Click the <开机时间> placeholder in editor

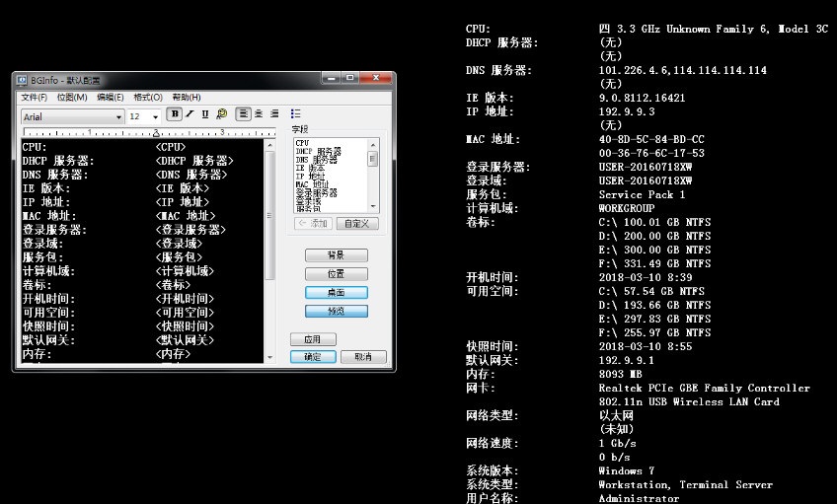pos(185,299)
